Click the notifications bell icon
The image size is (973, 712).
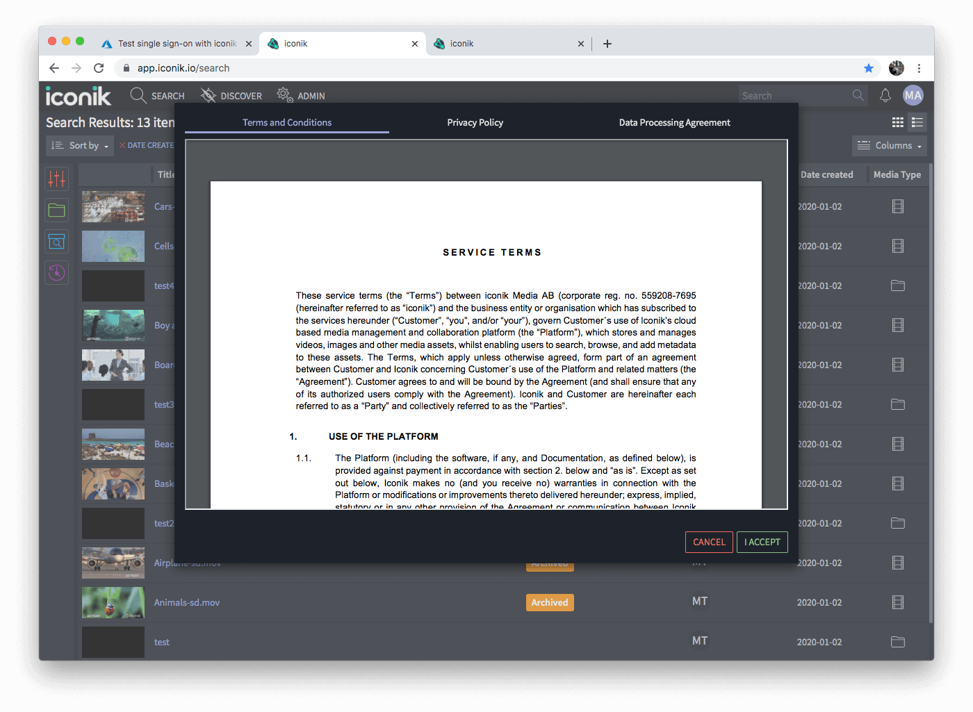click(885, 96)
